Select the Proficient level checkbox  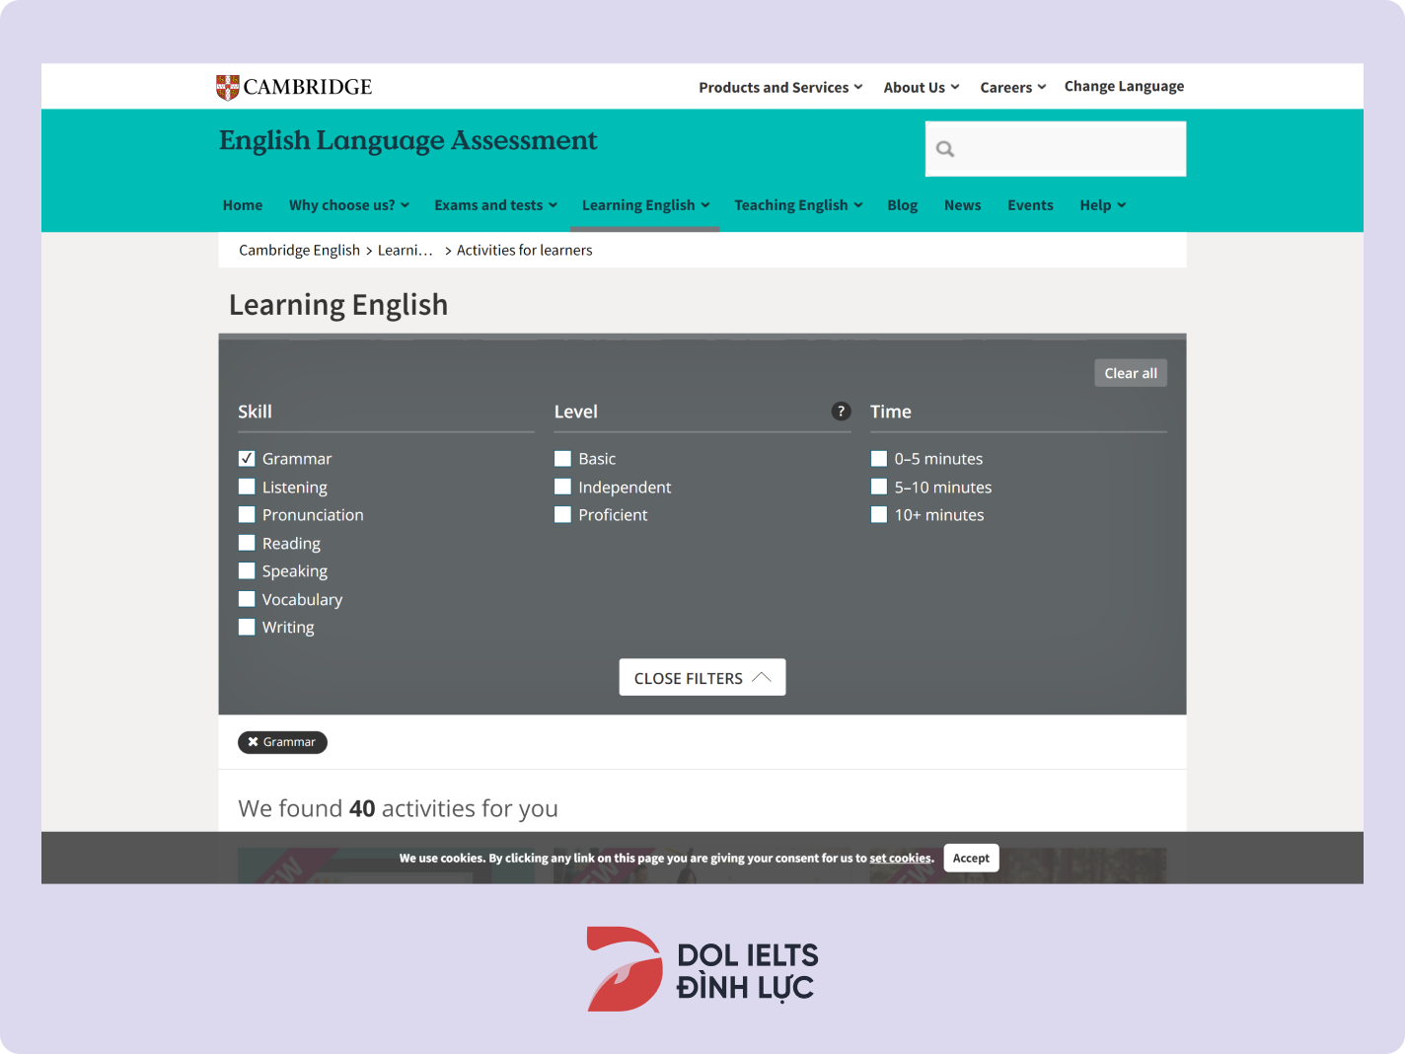(x=562, y=514)
